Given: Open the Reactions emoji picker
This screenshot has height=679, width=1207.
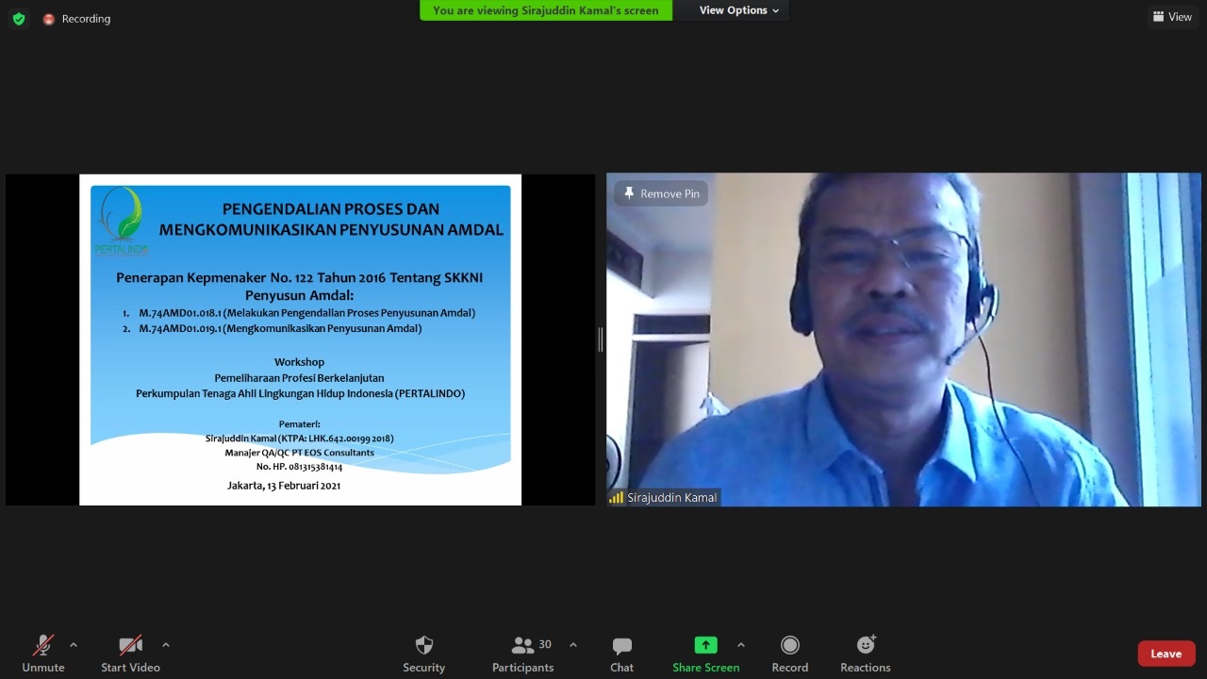Looking at the screenshot, I should tap(866, 646).
